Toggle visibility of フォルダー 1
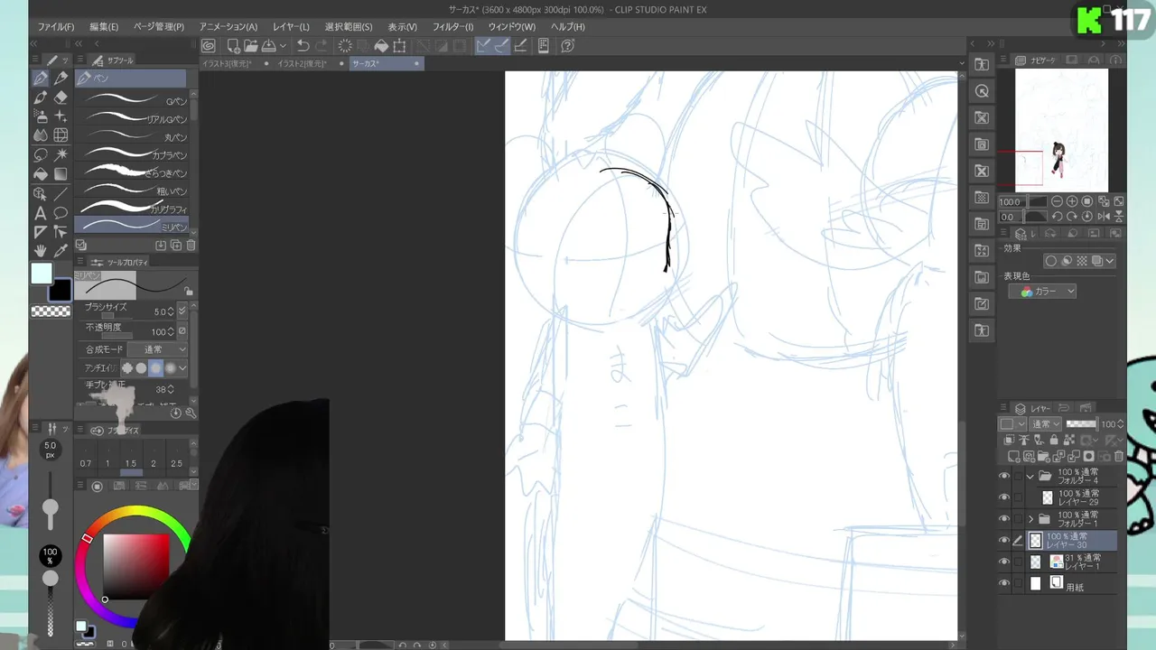This screenshot has height=650, width=1156. (x=1004, y=519)
